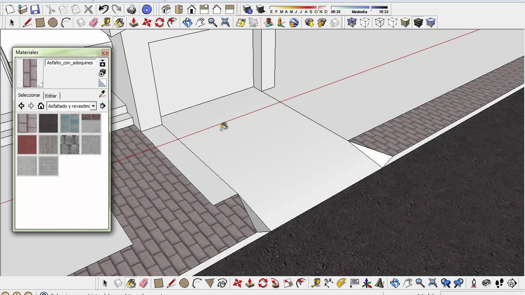The image size is (525, 295).
Task: Save the model with the floppy disk icon
Action: tap(35, 9)
